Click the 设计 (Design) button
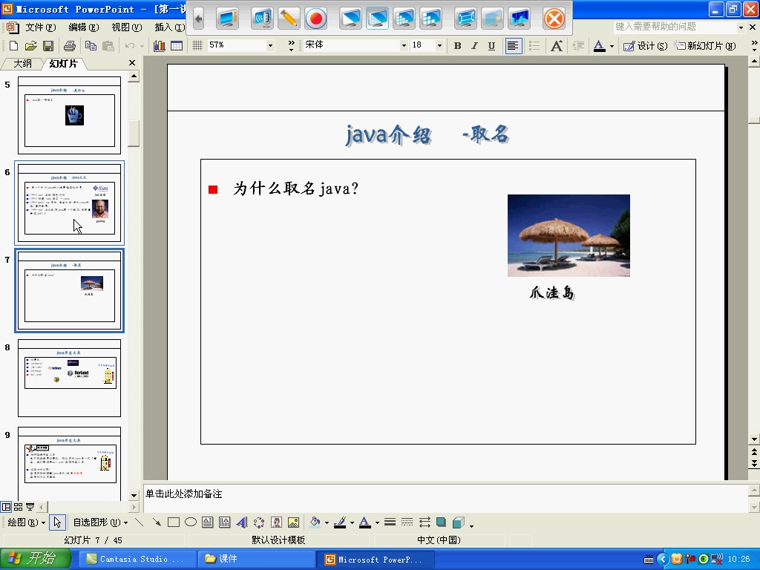 [645, 46]
